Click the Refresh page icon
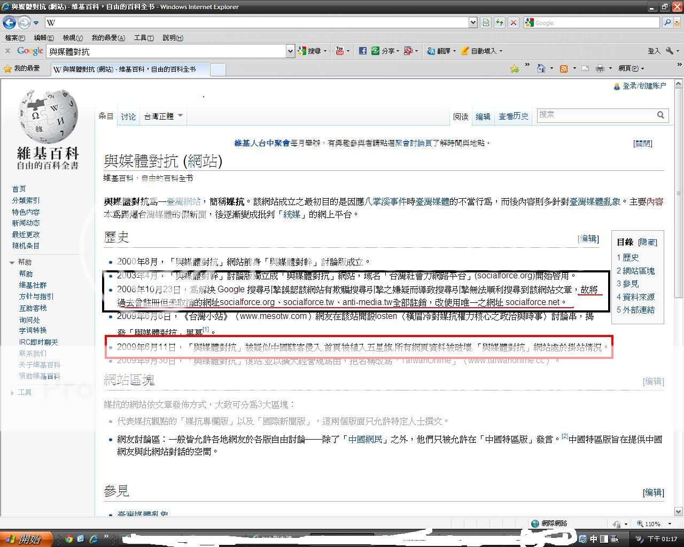This screenshot has width=684, height=547. (499, 22)
